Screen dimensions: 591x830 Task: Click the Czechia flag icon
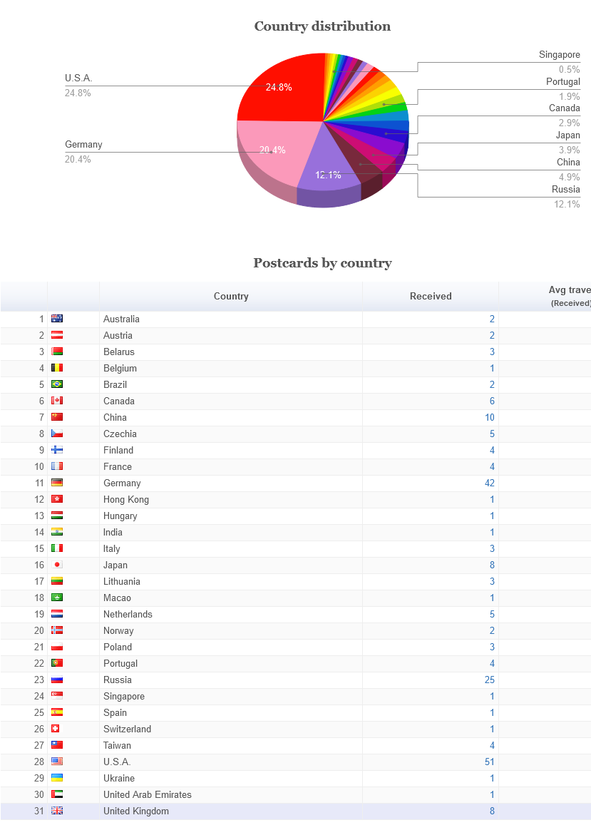pyautogui.click(x=57, y=434)
